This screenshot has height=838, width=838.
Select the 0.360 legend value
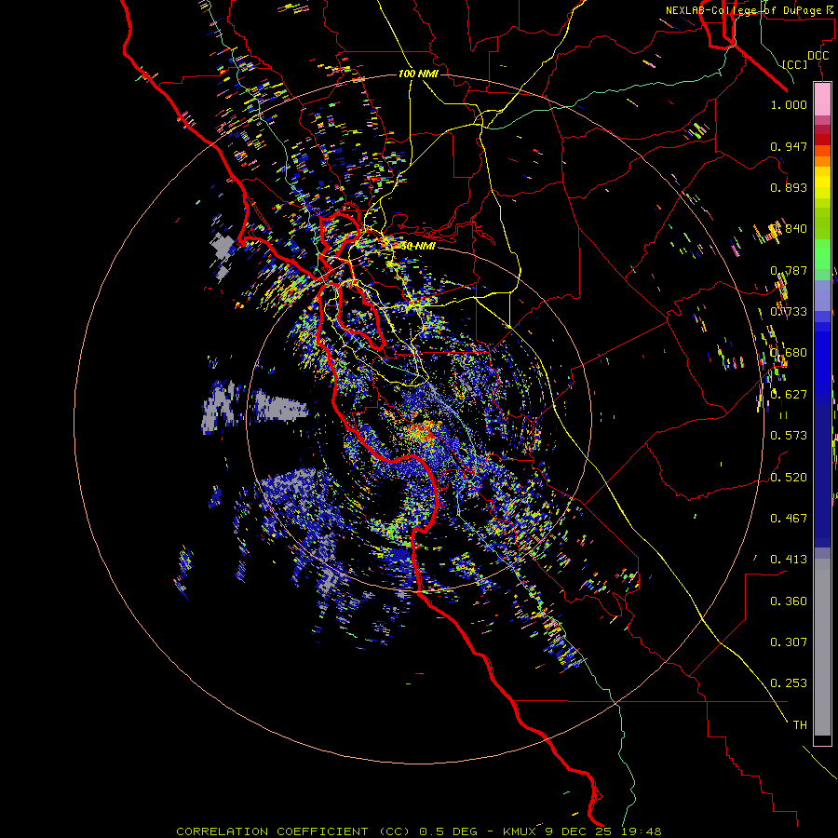point(789,601)
